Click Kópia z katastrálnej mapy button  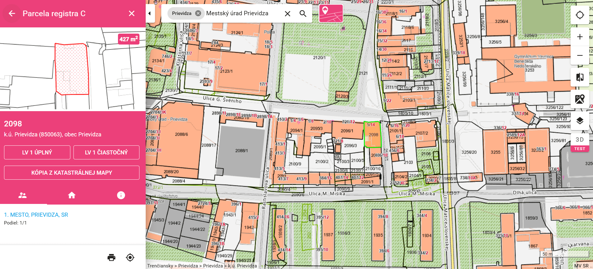click(x=72, y=172)
